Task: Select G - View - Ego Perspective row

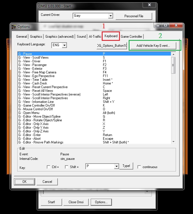Action: [94, 76]
